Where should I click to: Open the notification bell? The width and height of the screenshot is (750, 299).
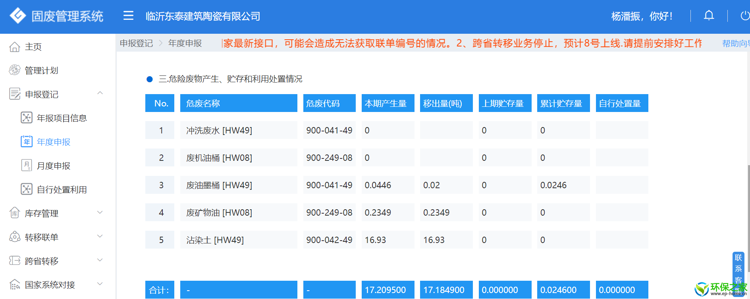(709, 16)
